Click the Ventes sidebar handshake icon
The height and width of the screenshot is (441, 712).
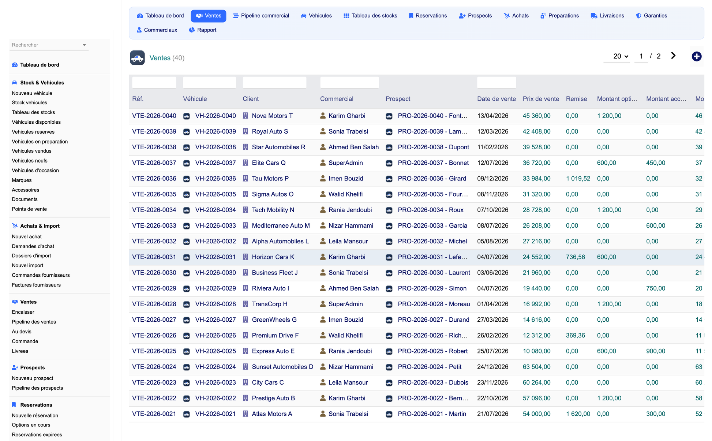(x=15, y=302)
